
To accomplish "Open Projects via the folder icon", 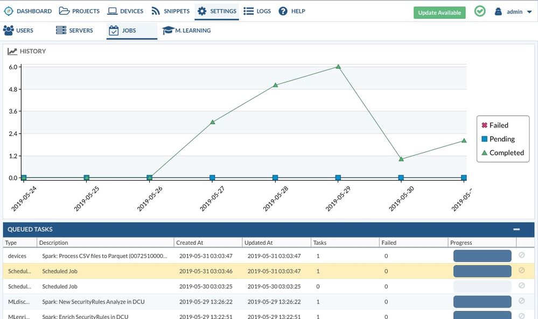I will point(64,11).
